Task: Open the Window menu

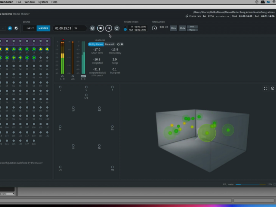Action: [30, 2]
